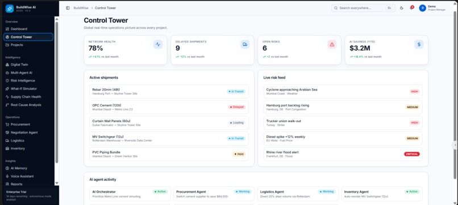Click the sidebar scrollbar up arrow

coord(57,19)
